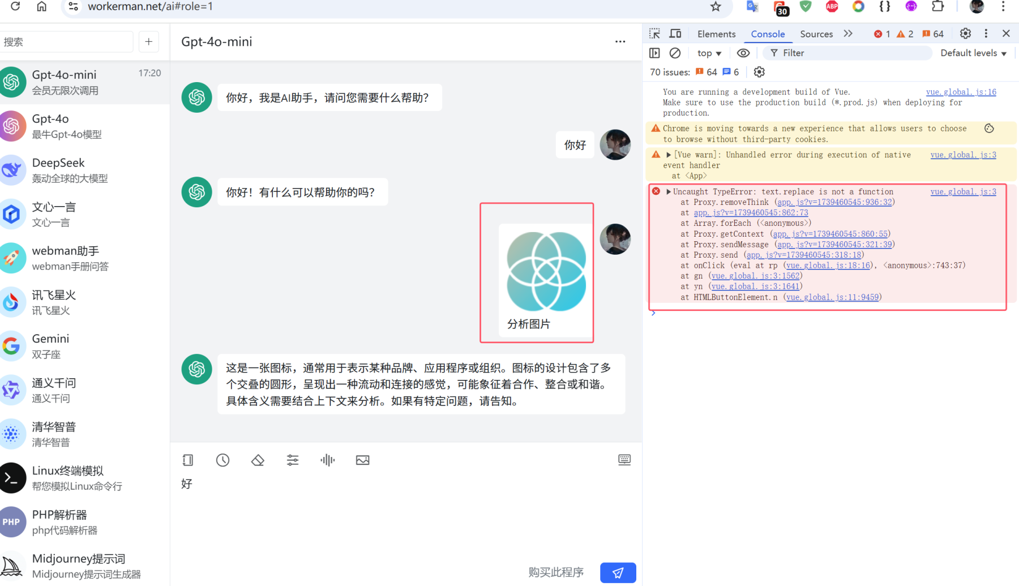Viewport: 1019px width, 586px height.
Task: Reload the browser page
Action: coord(15,6)
